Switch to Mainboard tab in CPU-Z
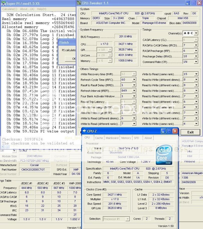203x229 pixels. [112, 138]
